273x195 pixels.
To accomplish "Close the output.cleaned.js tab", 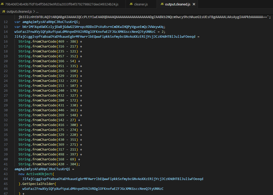I will click(194, 4).
